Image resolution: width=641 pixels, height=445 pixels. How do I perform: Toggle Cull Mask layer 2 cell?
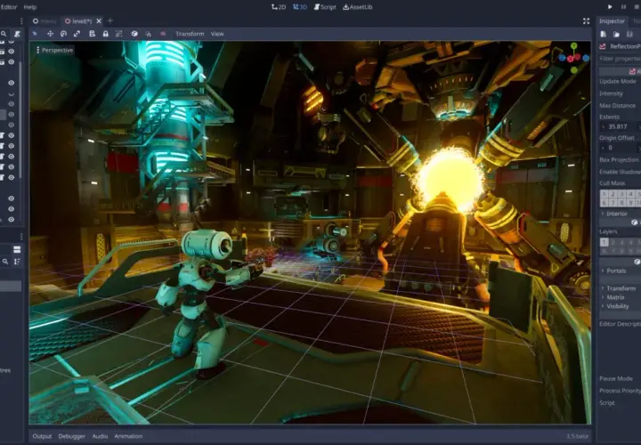point(613,194)
